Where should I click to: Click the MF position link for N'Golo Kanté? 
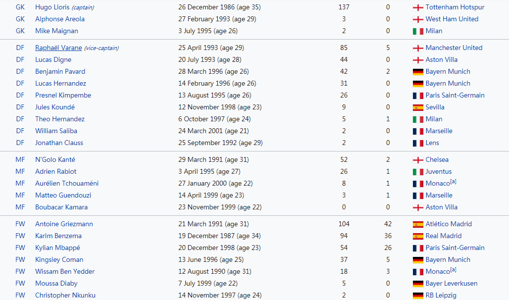click(20, 160)
